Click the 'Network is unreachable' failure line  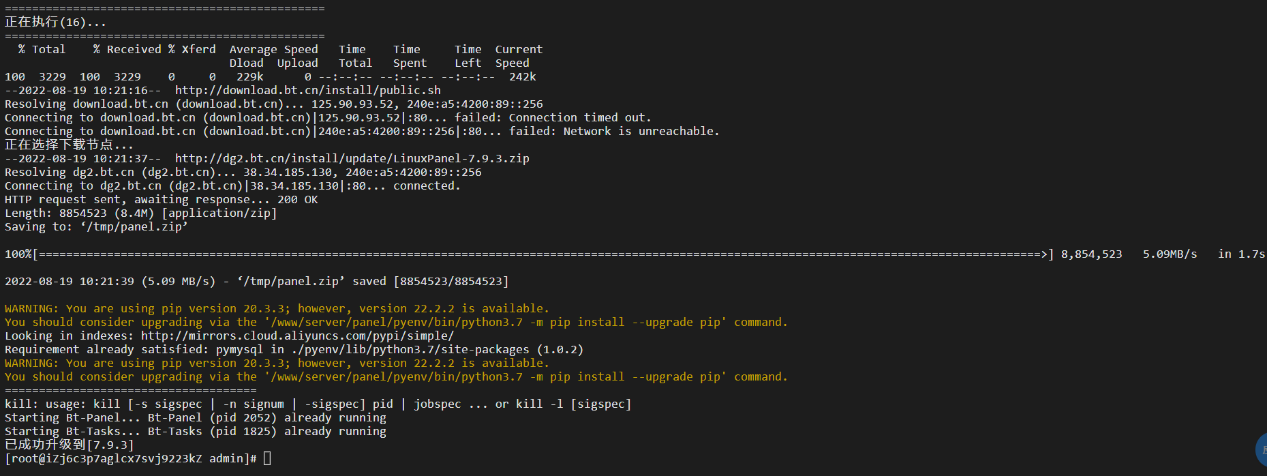362,131
